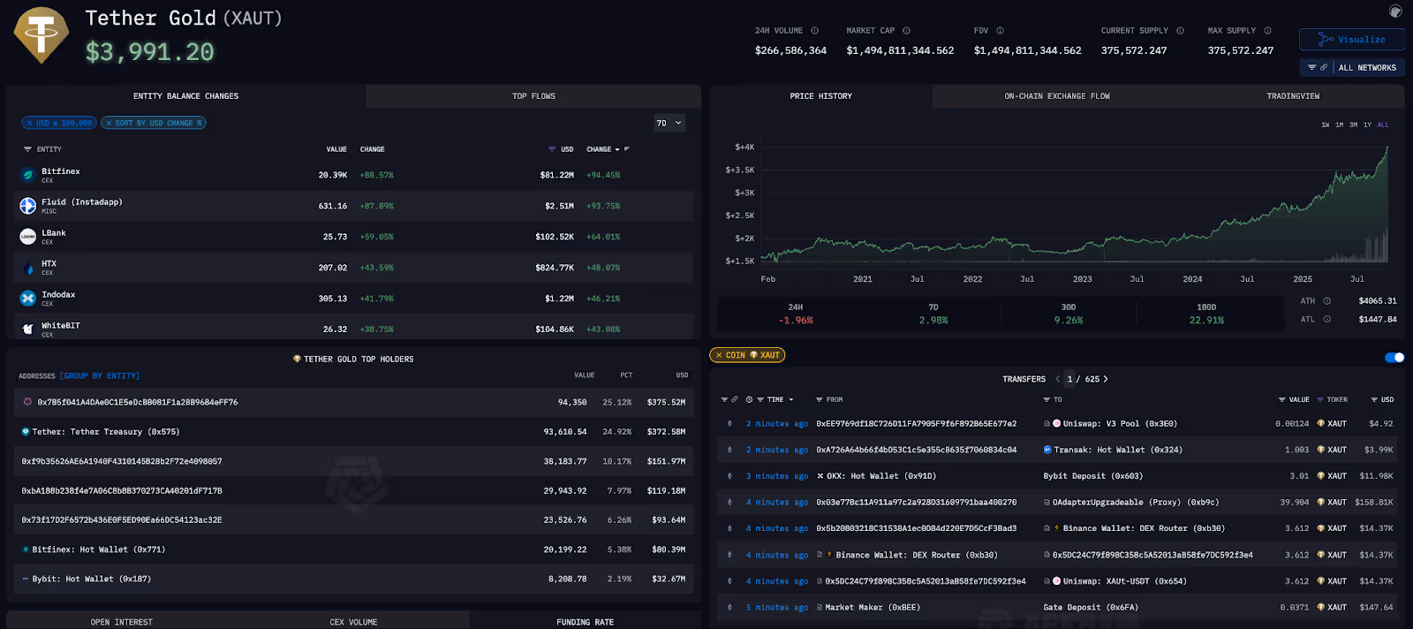Image resolution: width=1413 pixels, height=629 pixels.
Task: Open Bitfinex: Hot Wallet (0x771) holder
Action: coord(98,549)
